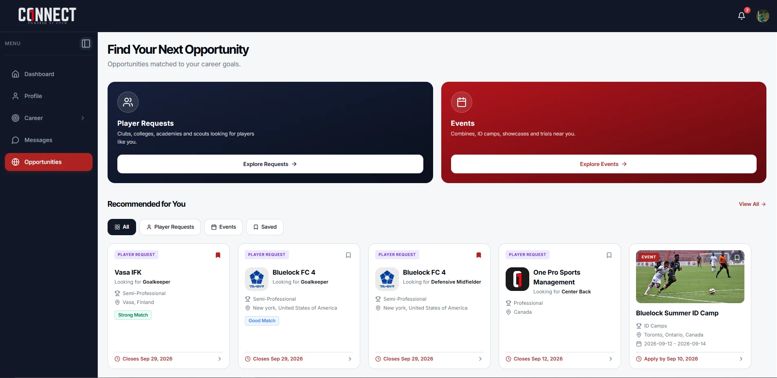Image resolution: width=777 pixels, height=378 pixels.
Task: Click the EVENT label on the camp photo
Action: (x=649, y=257)
